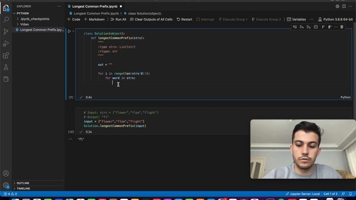Open Run and Debug view
356x200 pixels.
[x=6, y=43]
